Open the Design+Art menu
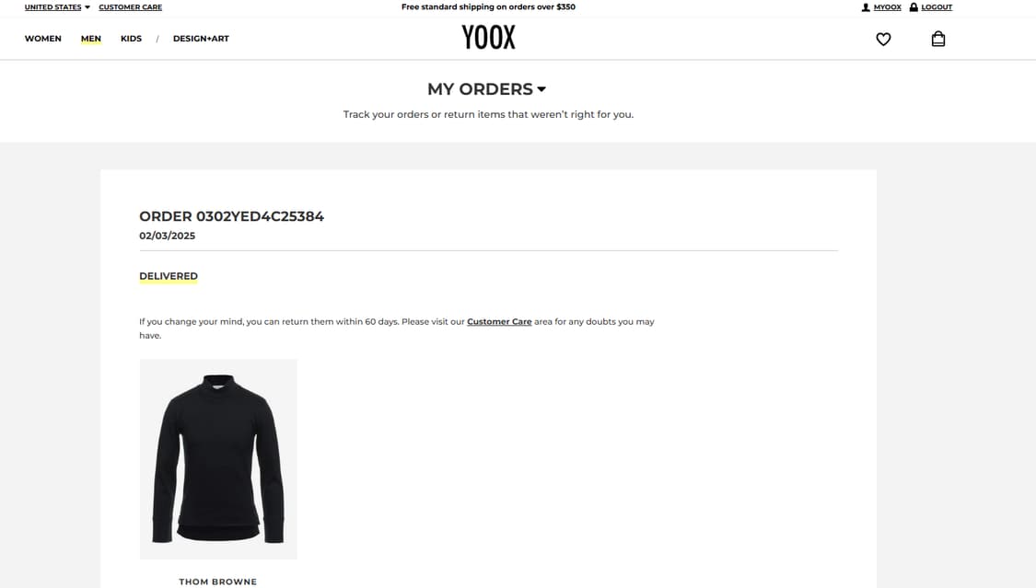1036x588 pixels. pyautogui.click(x=201, y=39)
